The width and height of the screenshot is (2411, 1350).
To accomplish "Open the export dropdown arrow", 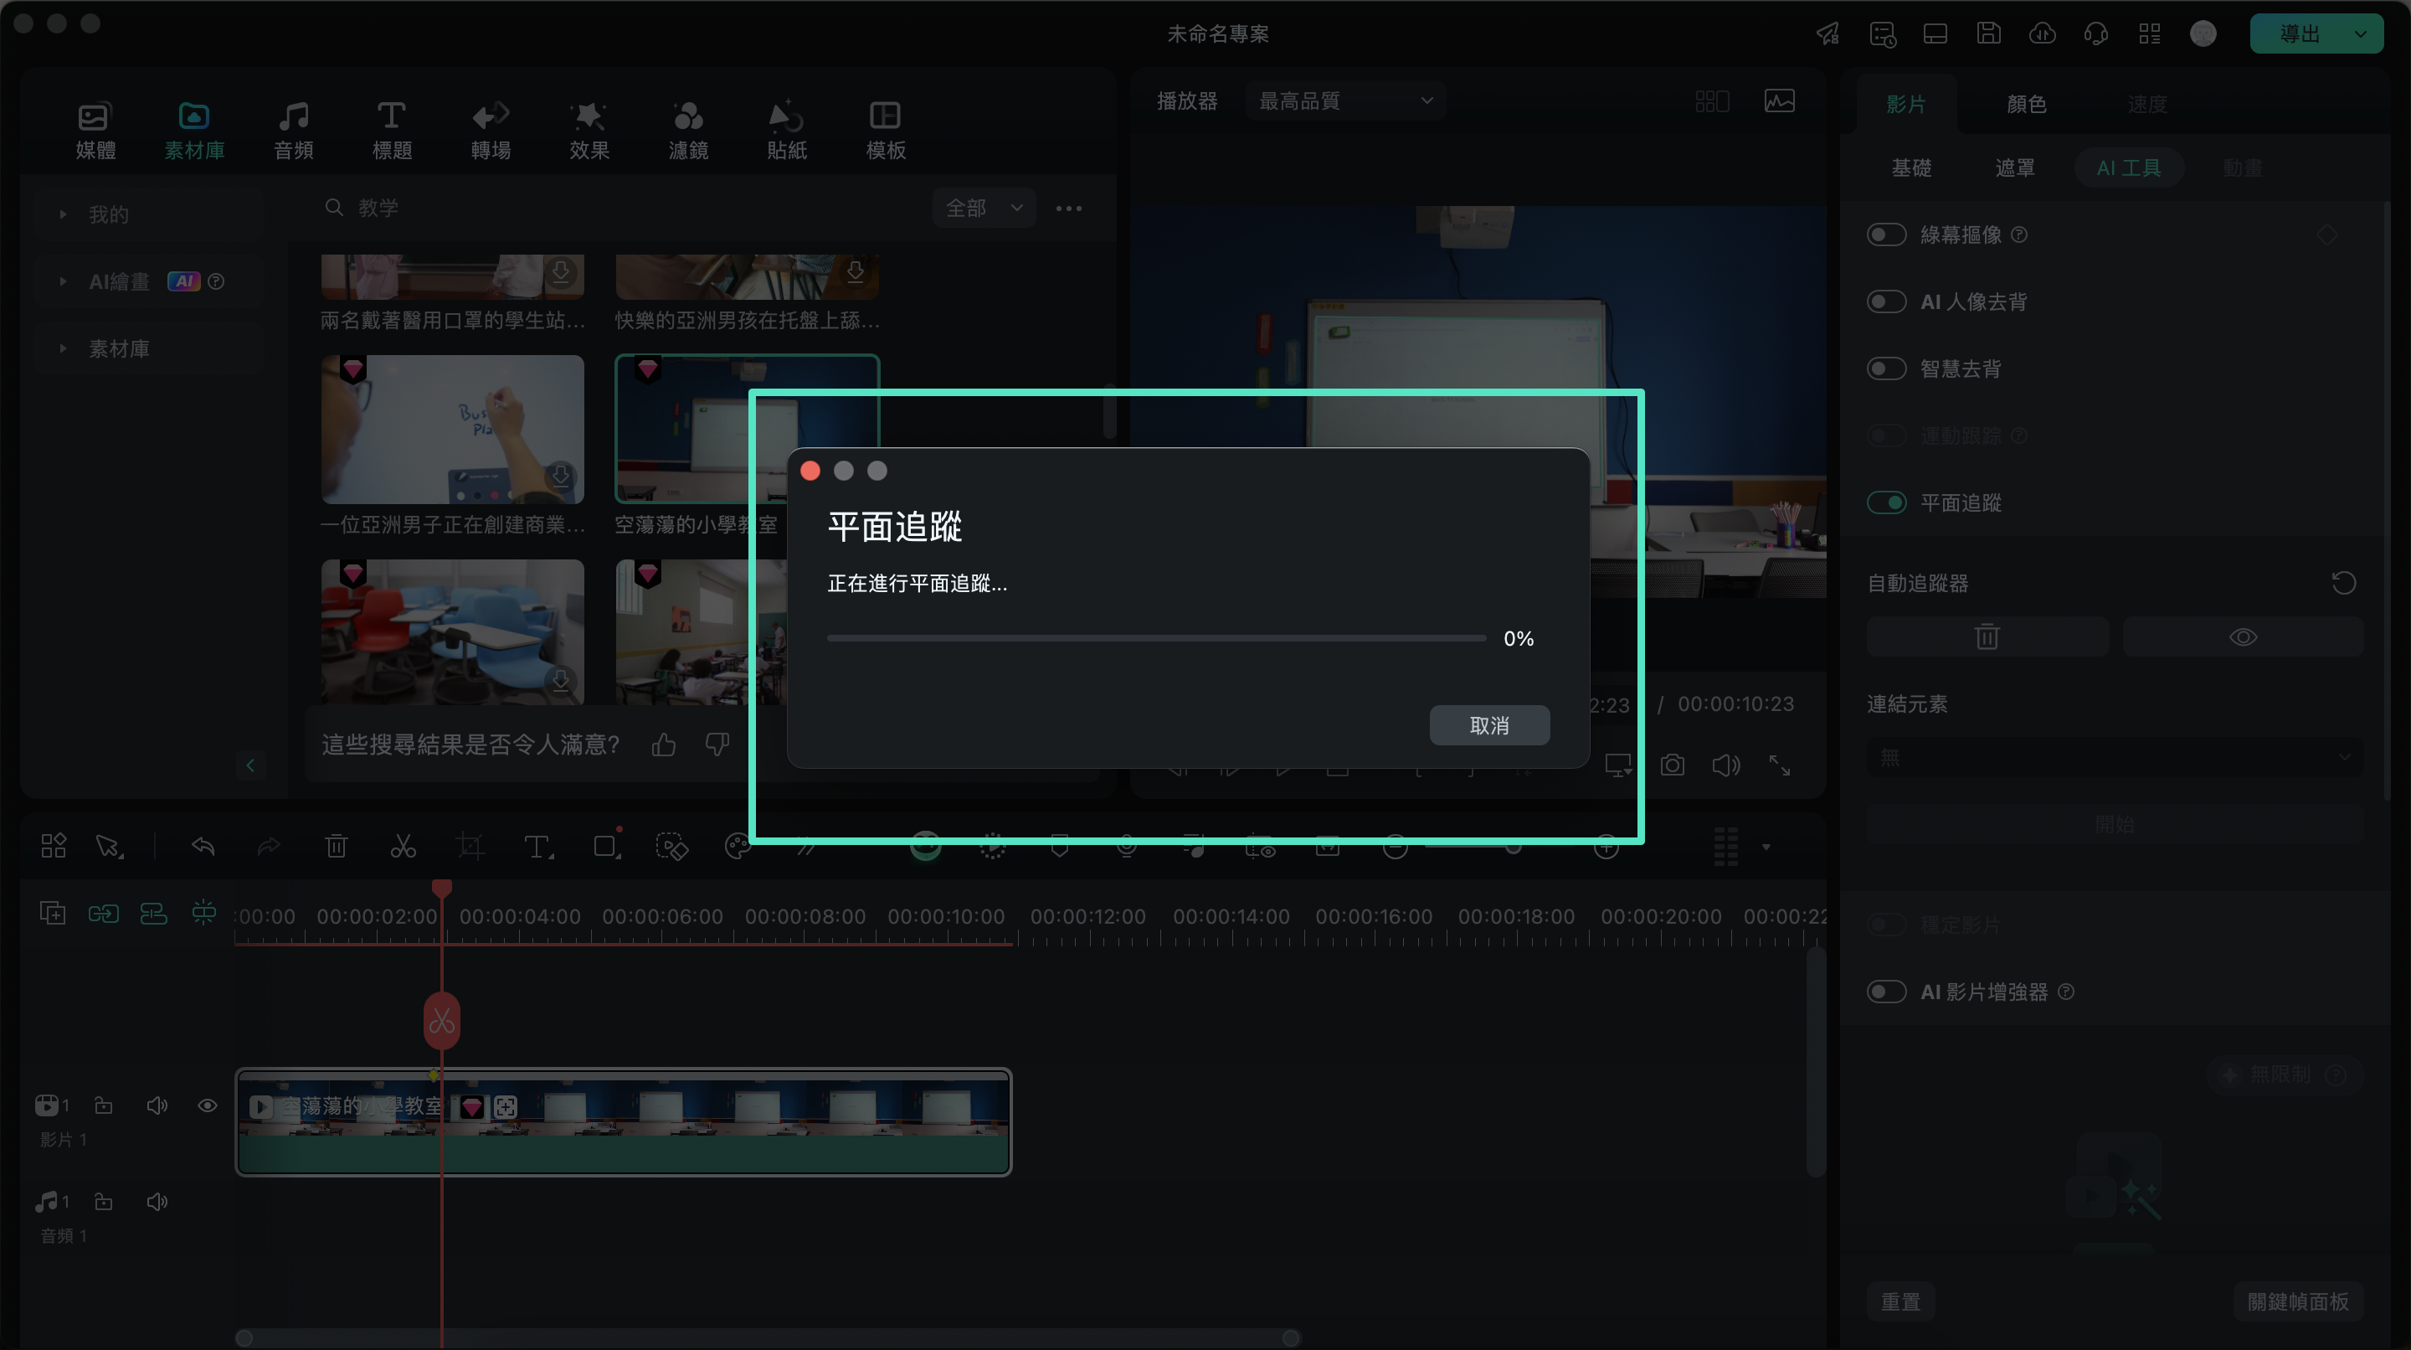I will (x=2362, y=33).
